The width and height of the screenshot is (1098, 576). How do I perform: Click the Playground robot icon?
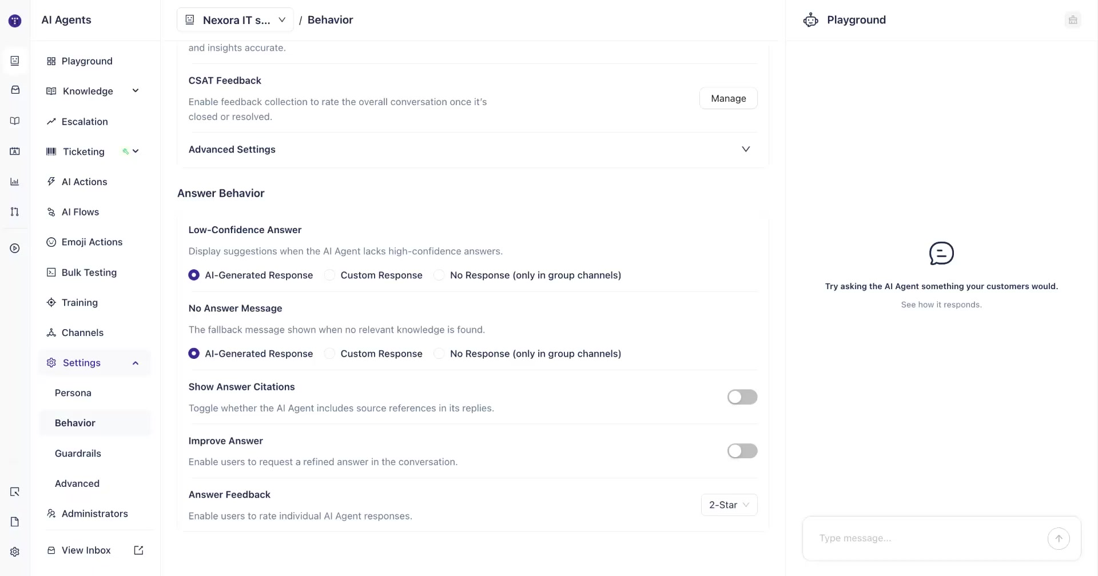[811, 20]
